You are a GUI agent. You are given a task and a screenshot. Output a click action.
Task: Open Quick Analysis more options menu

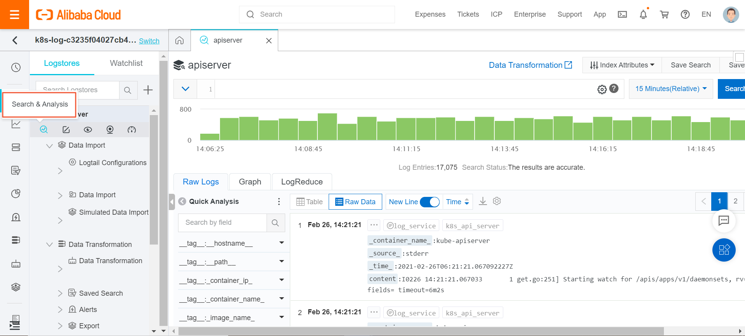point(279,202)
